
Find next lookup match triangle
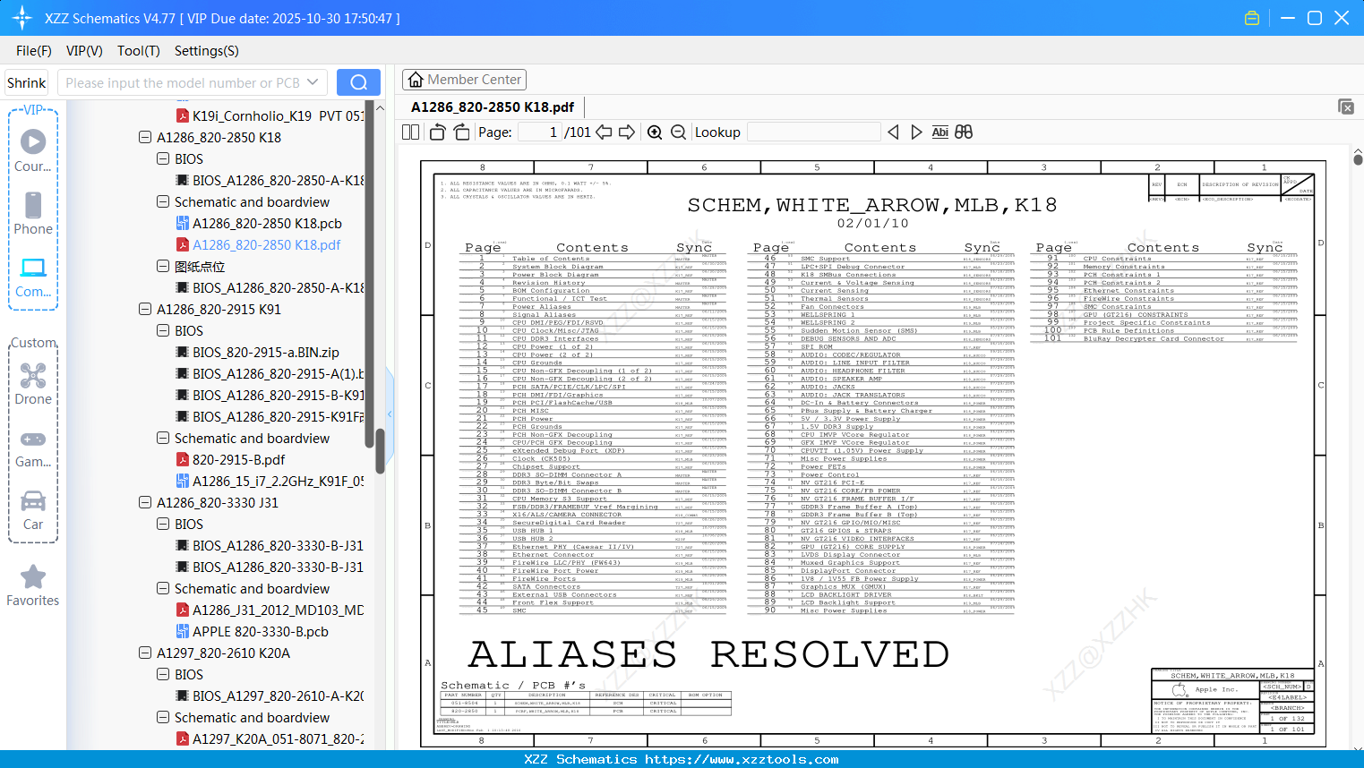(x=916, y=132)
